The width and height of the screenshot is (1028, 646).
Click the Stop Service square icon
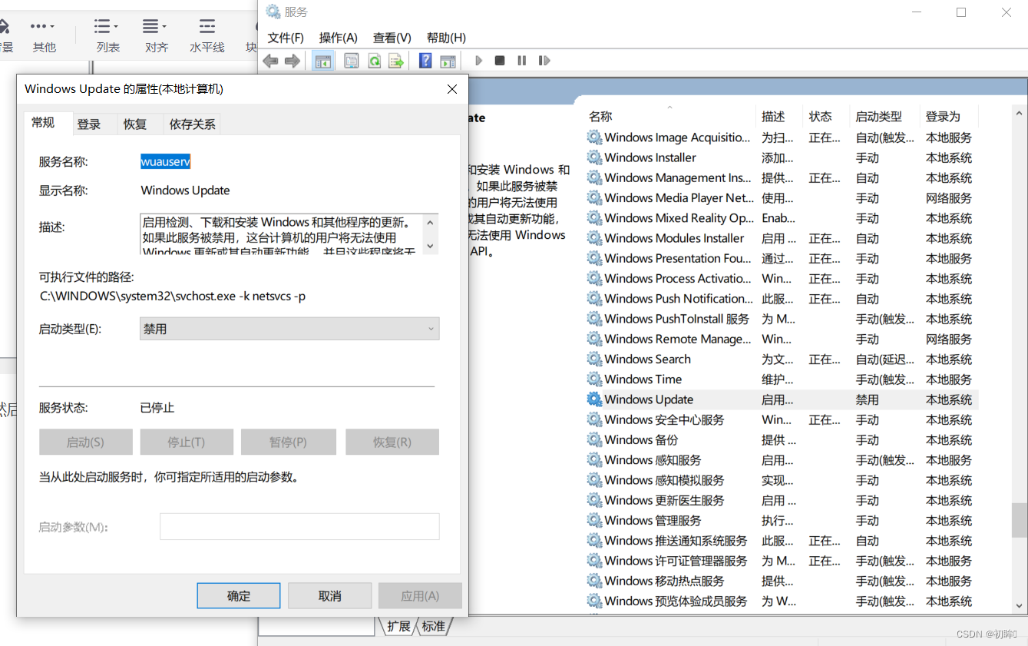pos(500,61)
